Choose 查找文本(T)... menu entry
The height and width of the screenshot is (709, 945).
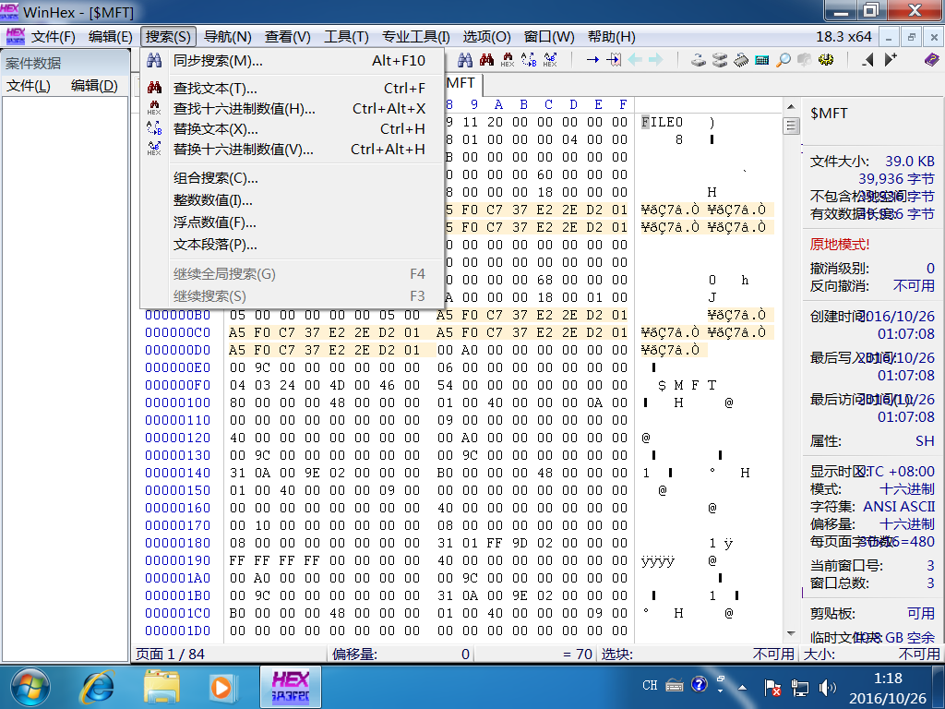pos(292,88)
